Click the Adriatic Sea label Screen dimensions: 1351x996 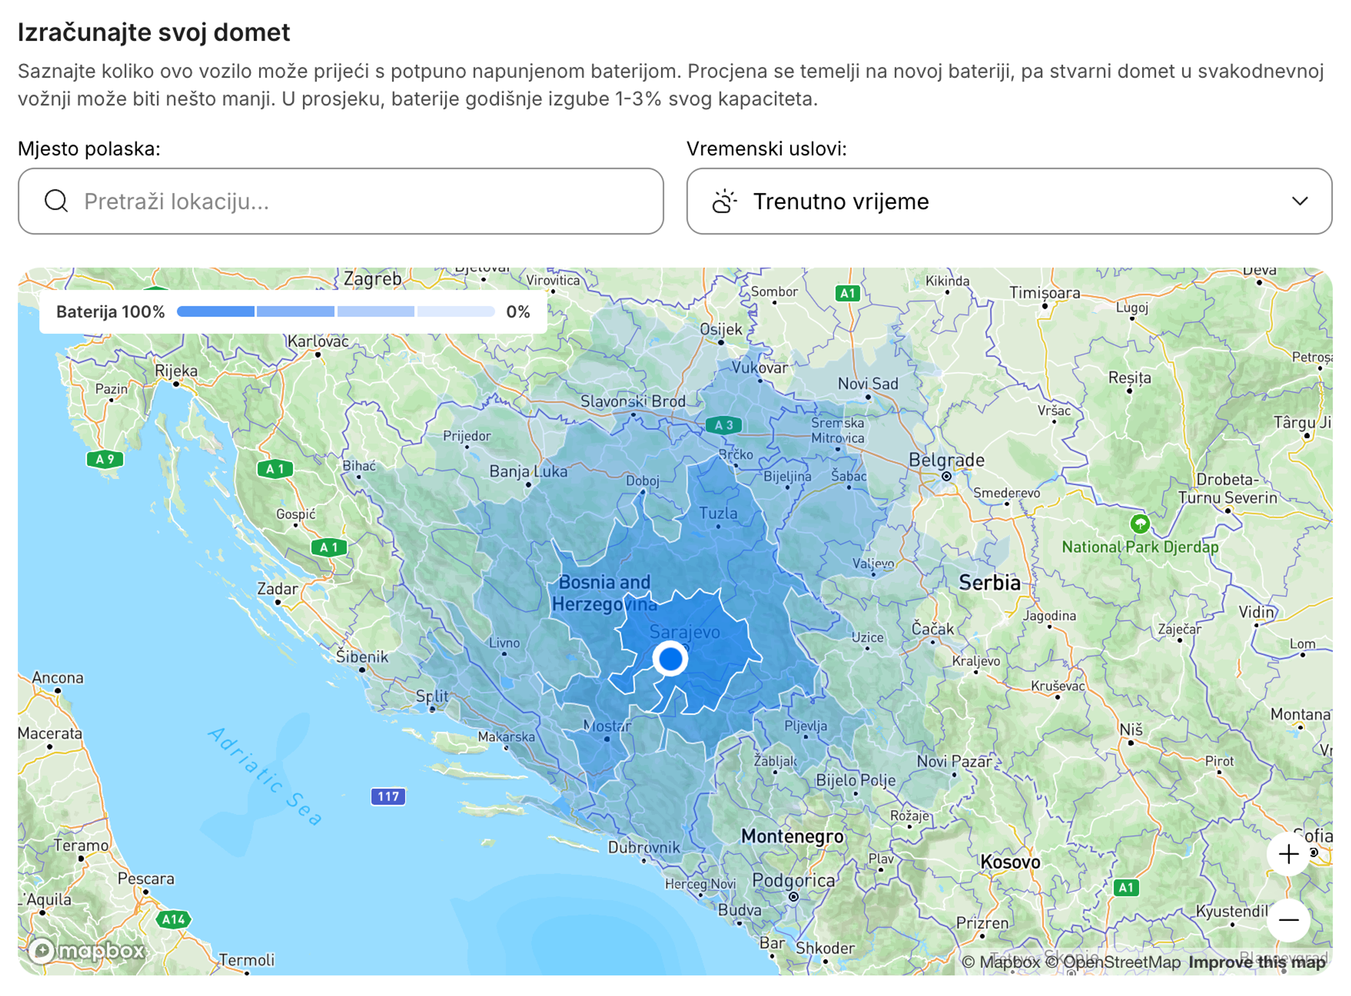pyautogui.click(x=265, y=776)
